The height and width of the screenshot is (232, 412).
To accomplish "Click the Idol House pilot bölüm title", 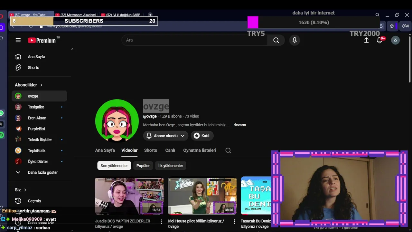I will click(196, 224).
